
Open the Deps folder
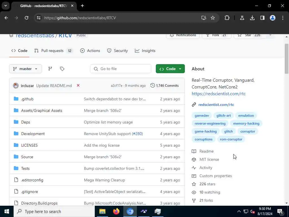[26, 122]
